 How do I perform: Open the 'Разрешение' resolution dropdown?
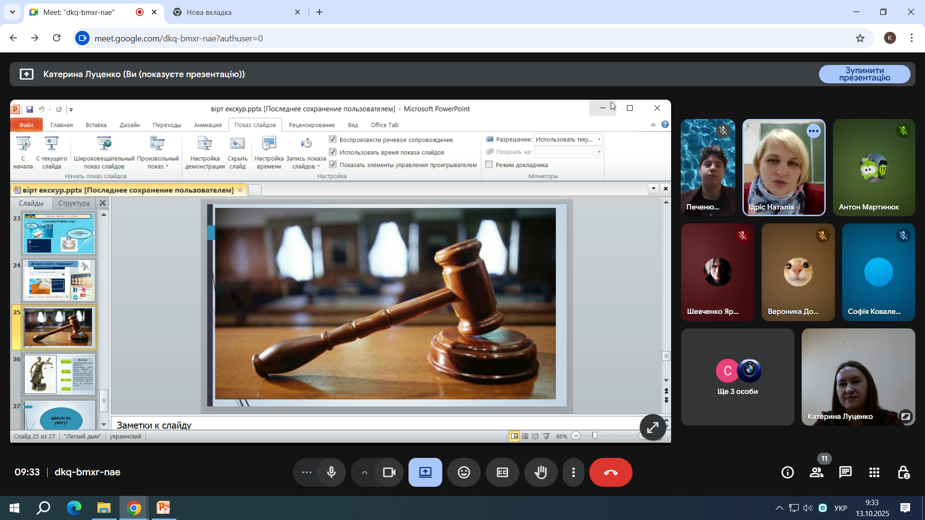coord(599,139)
